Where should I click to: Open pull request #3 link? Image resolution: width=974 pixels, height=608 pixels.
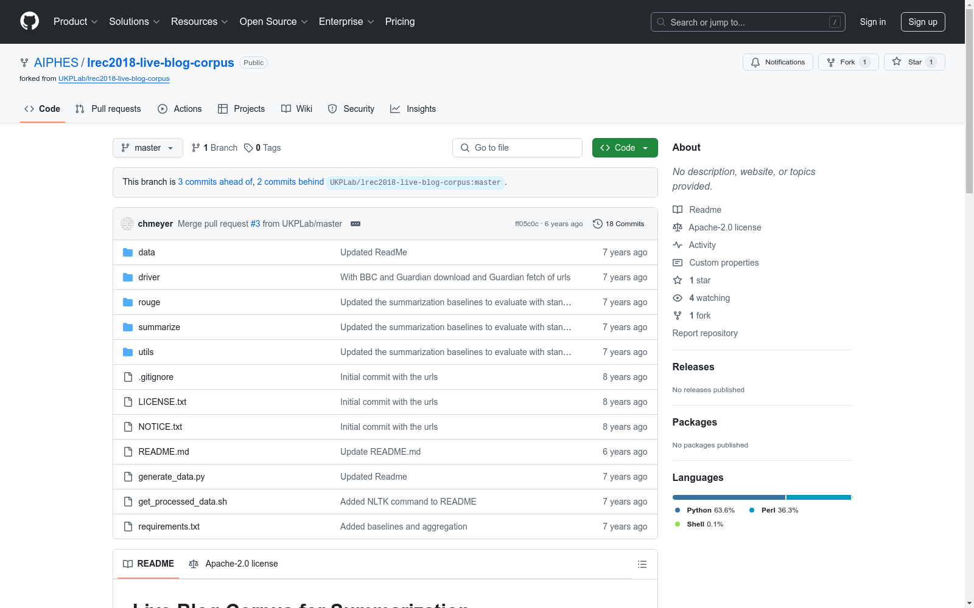(256, 224)
